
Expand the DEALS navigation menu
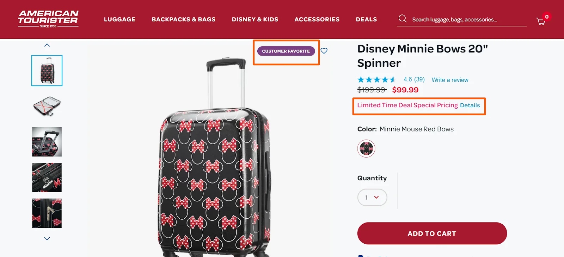tap(366, 19)
